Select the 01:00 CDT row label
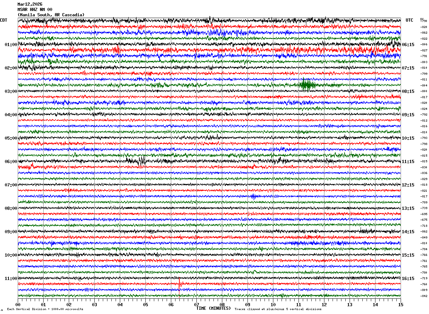 coord(11,45)
